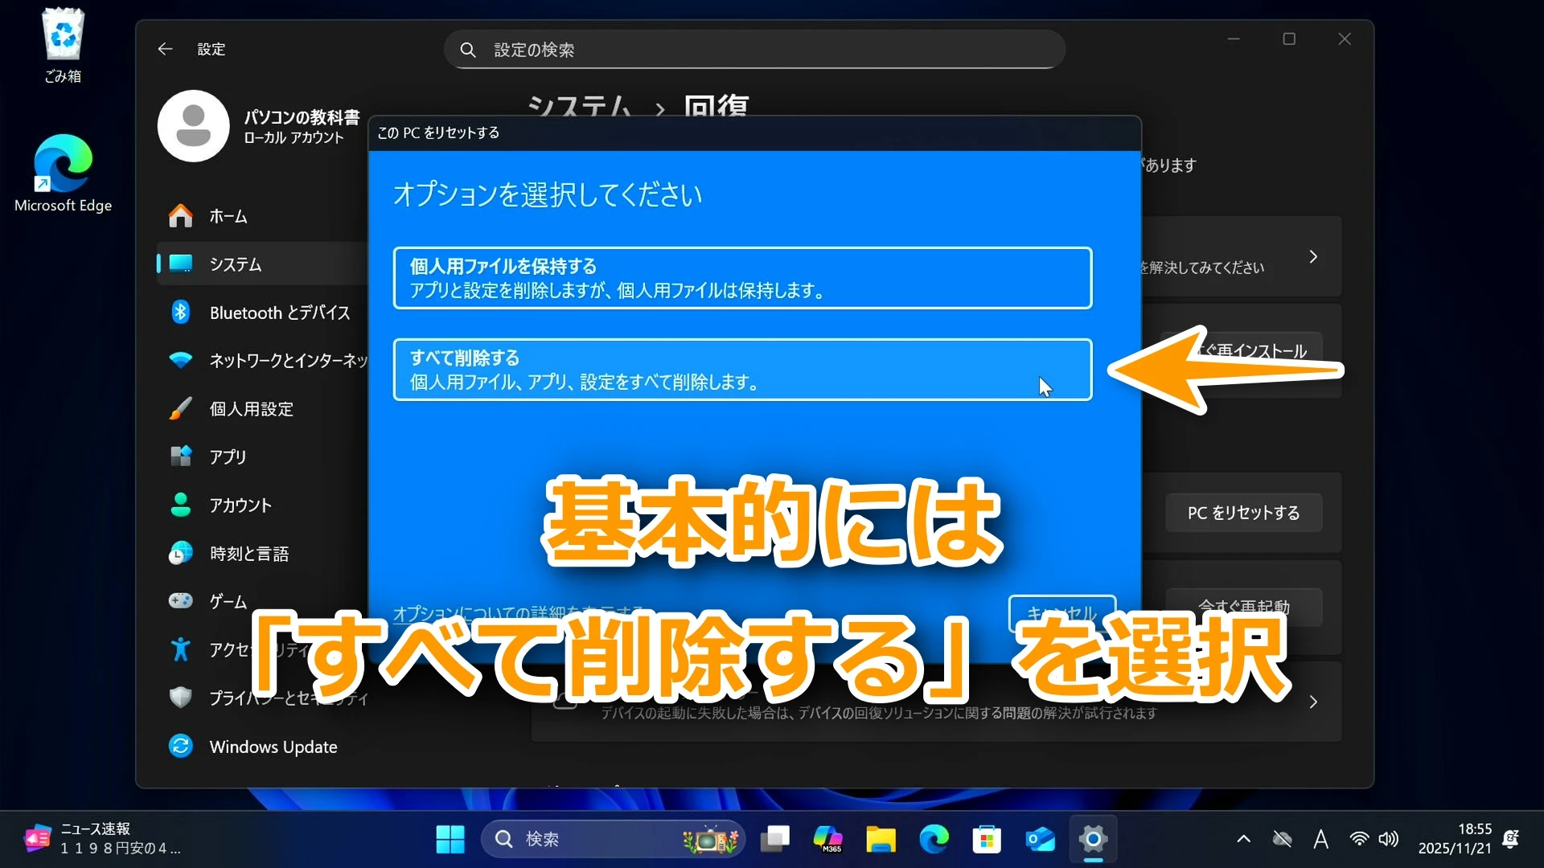Open the Gaming controller icon
This screenshot has height=868, width=1544.
(x=181, y=601)
